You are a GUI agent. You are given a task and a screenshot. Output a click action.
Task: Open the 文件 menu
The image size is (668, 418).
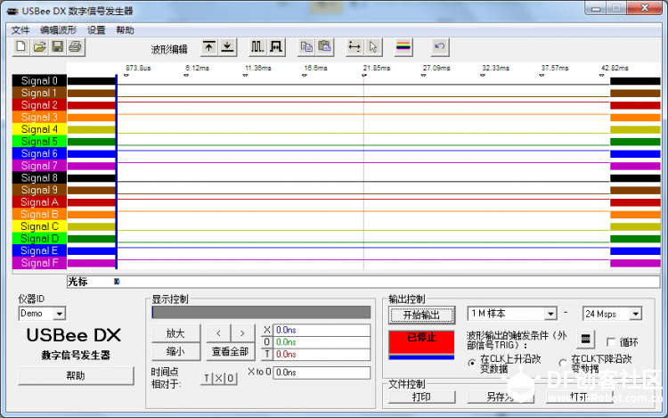[x=20, y=30]
